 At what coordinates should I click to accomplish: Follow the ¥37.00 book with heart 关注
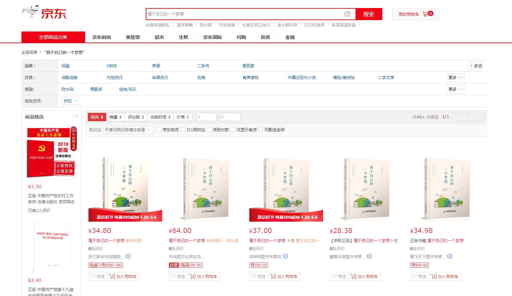click(x=259, y=277)
